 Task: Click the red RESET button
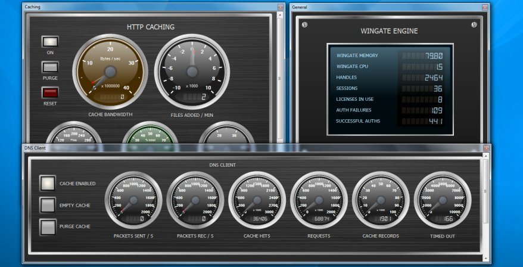click(50, 92)
